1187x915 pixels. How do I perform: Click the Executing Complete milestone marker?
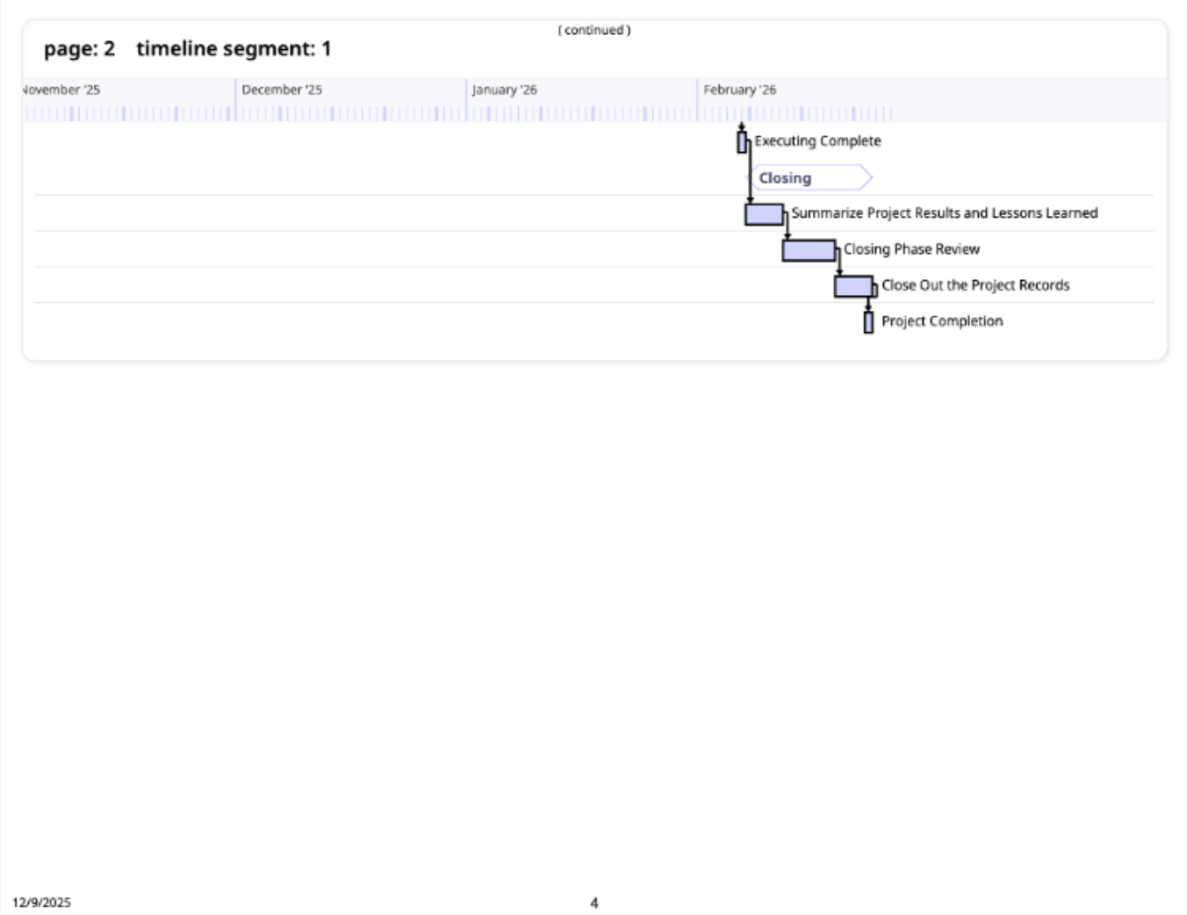pos(742,142)
